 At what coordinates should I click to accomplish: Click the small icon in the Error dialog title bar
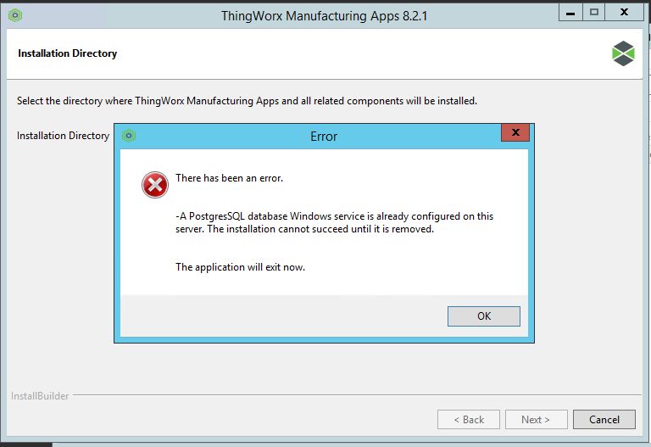[x=129, y=136]
